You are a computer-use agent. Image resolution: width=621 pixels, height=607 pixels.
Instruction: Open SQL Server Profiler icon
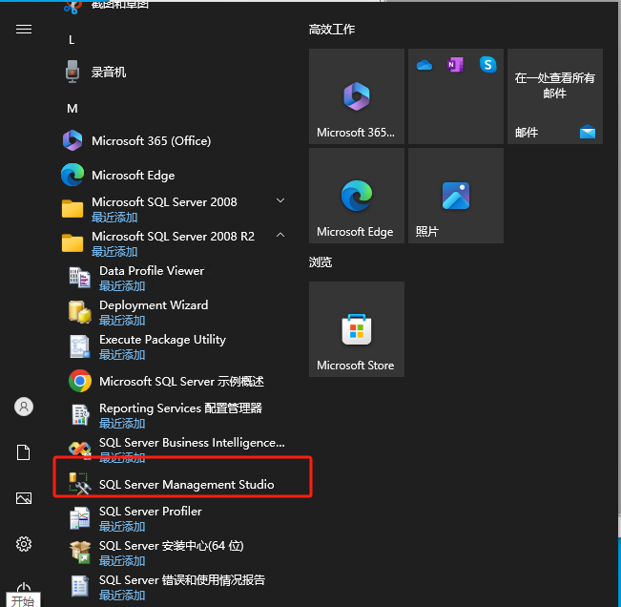point(79,518)
